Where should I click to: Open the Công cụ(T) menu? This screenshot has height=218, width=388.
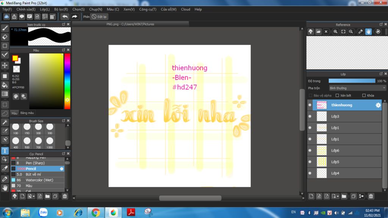(x=147, y=9)
